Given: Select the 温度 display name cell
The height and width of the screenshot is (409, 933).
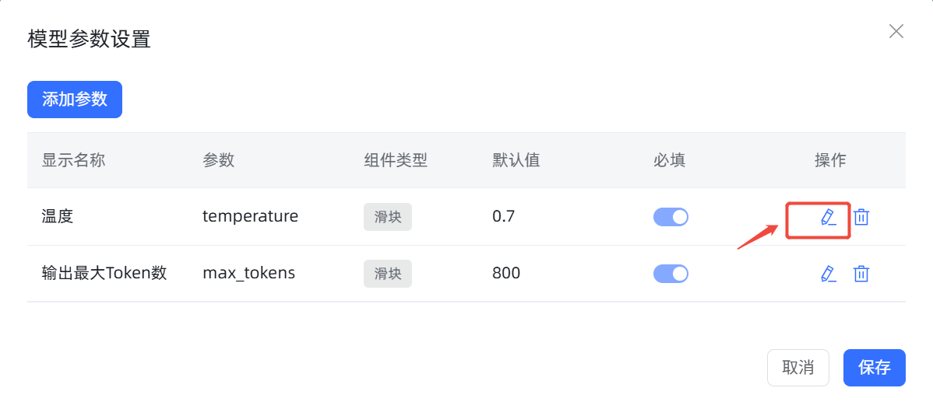Looking at the screenshot, I should [58, 217].
